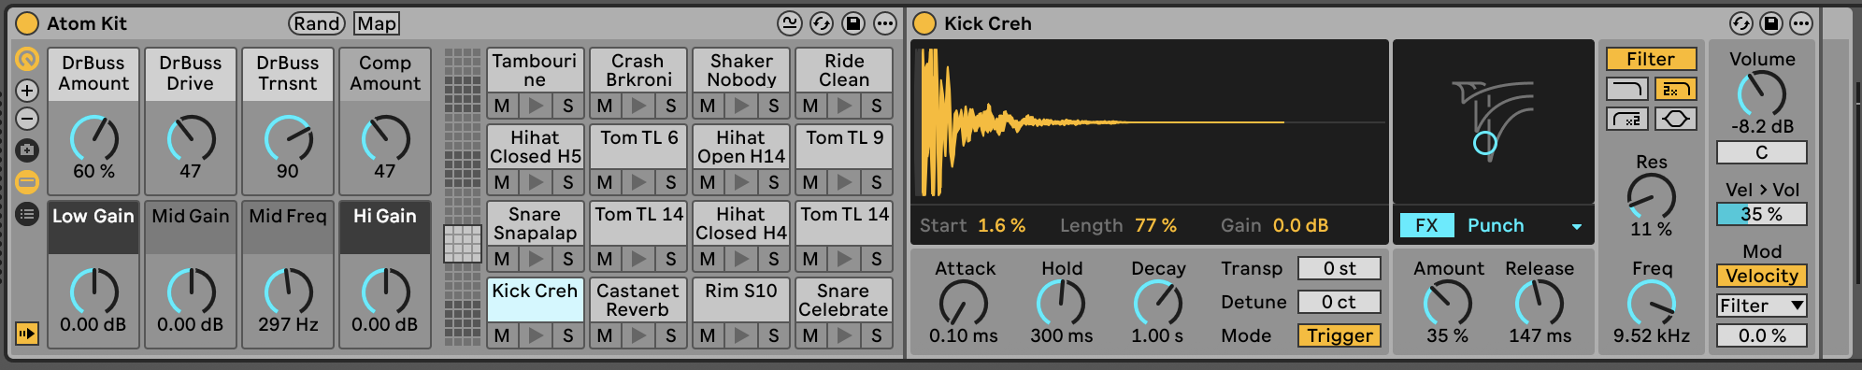Select the low-pass filter shape icon
This screenshot has width=1862, height=370.
(1626, 90)
